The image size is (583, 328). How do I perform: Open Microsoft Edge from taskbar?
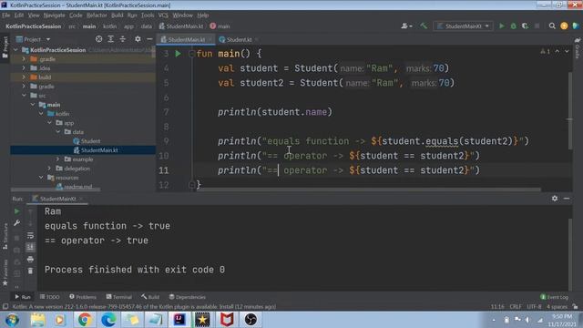coord(108,320)
